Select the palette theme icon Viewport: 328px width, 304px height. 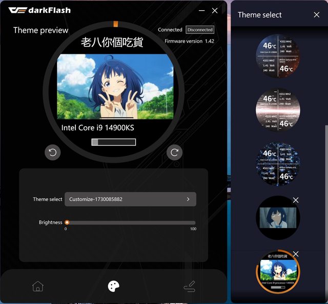[x=113, y=286]
